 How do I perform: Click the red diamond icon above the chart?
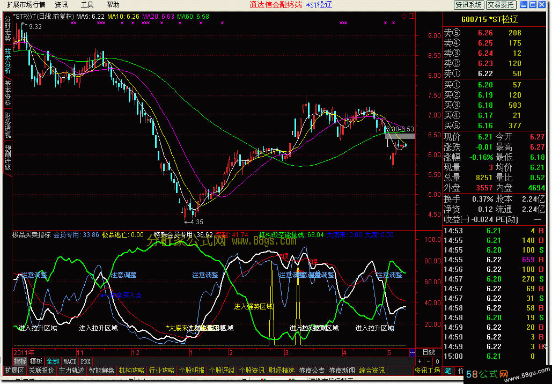[x=404, y=16]
